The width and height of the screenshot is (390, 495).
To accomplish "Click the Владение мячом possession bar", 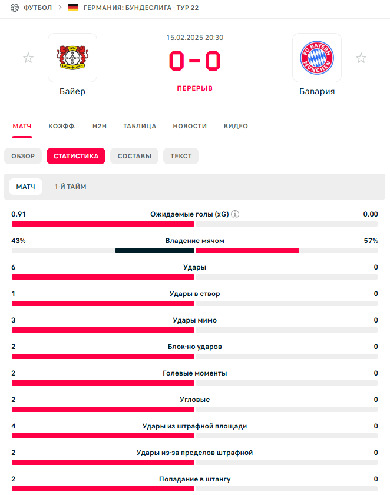I will tap(194, 250).
